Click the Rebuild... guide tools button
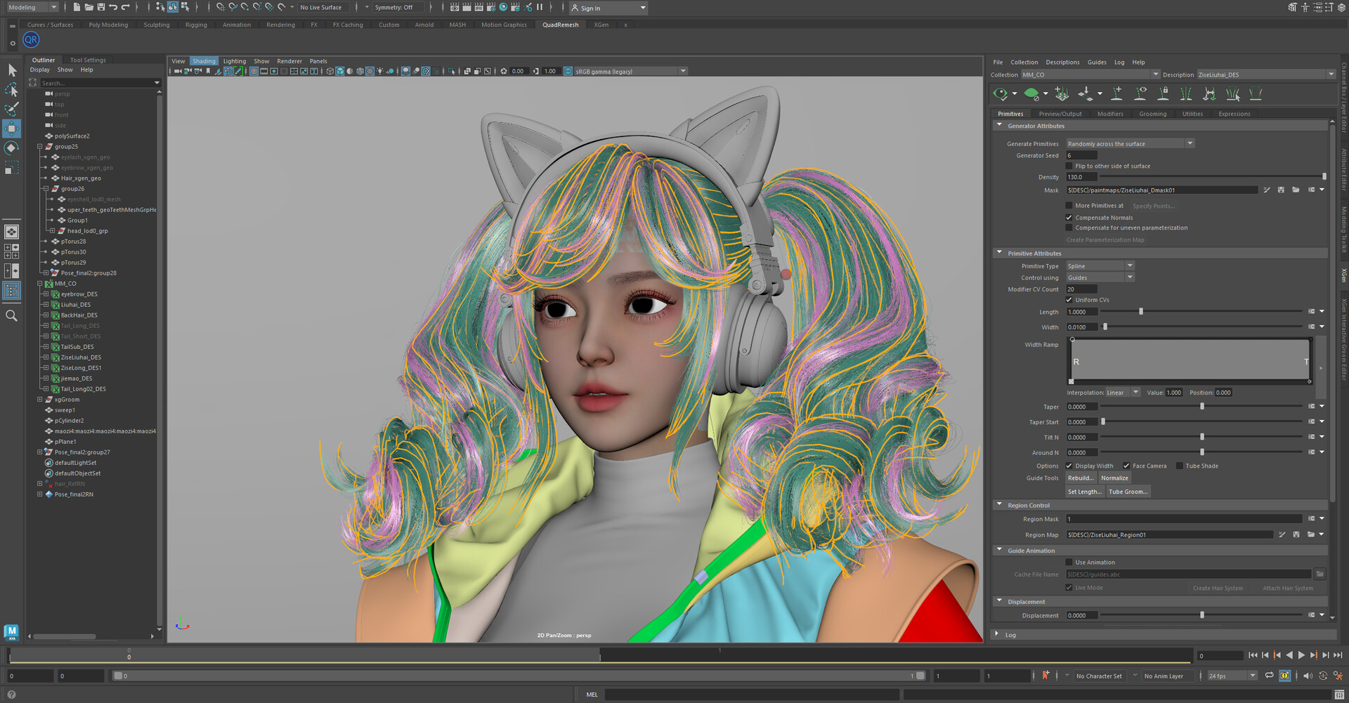The width and height of the screenshot is (1349, 703). pyautogui.click(x=1081, y=478)
